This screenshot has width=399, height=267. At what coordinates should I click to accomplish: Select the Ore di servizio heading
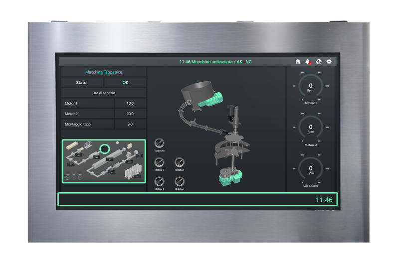104,93
